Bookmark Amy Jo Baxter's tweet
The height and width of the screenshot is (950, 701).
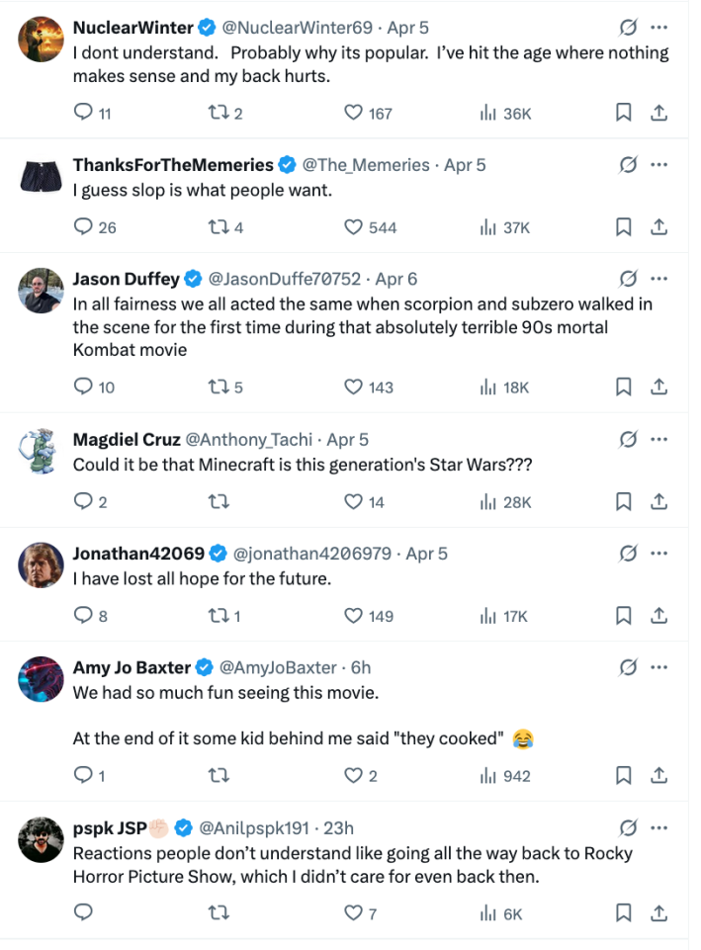tap(623, 776)
